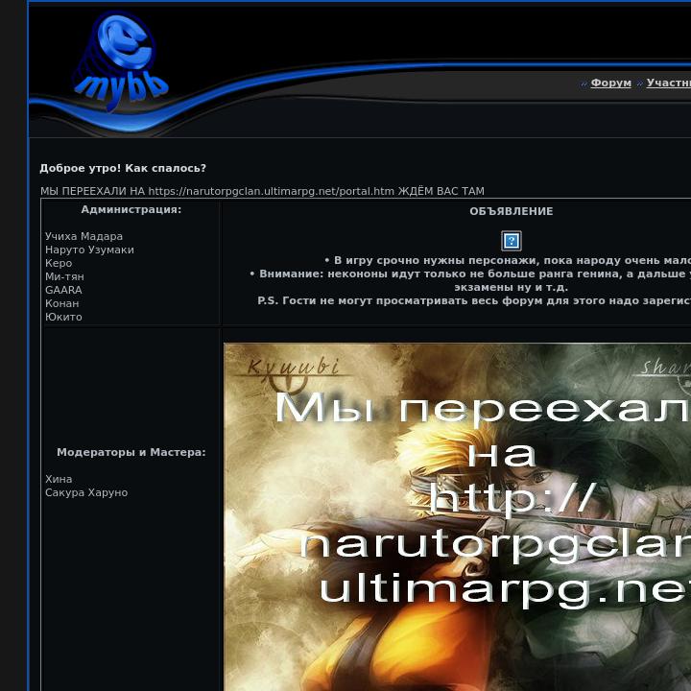Click announcement line about срочно нужны персонажи

pyautogui.click(x=508, y=260)
